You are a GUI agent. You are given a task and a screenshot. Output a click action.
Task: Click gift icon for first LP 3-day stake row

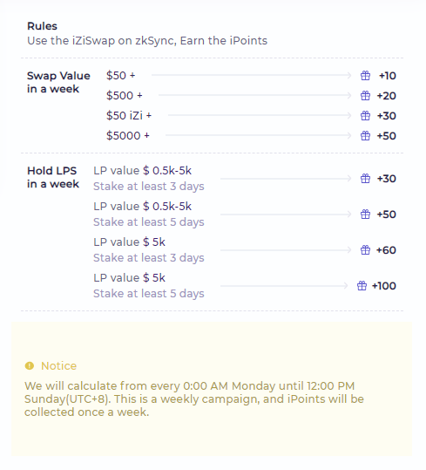(365, 179)
